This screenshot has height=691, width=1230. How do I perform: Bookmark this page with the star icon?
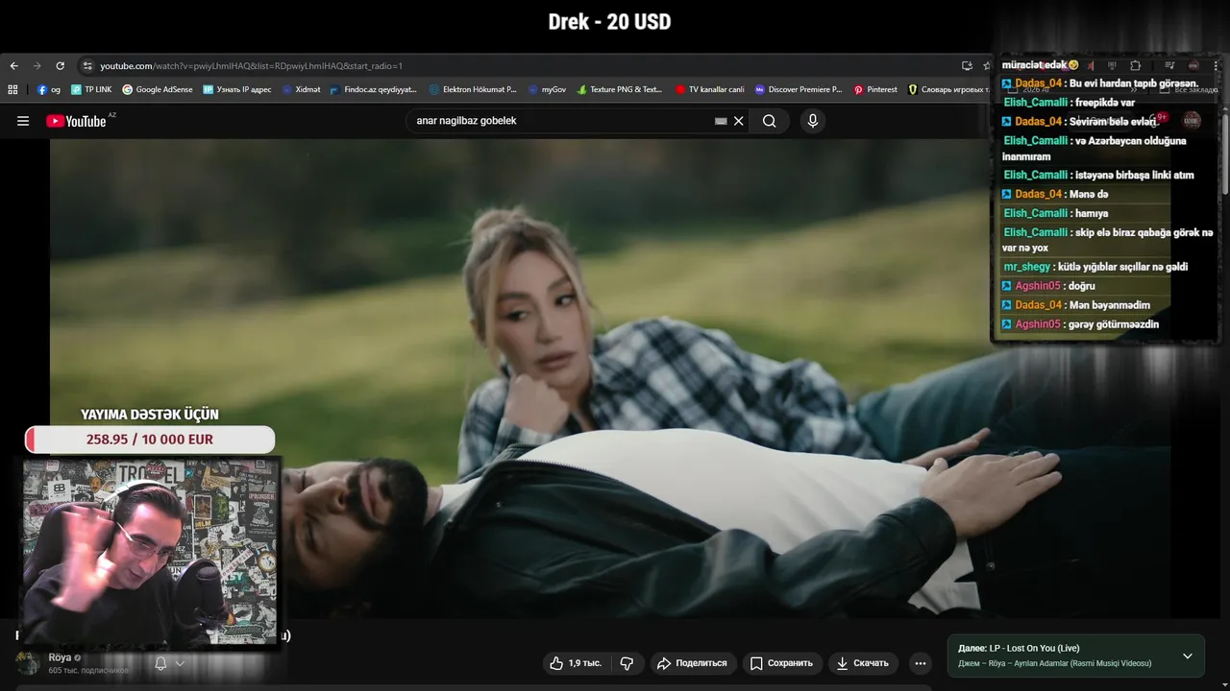point(987,66)
